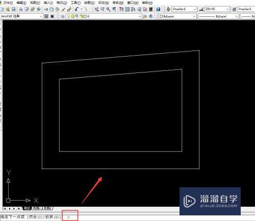Open the QuickCalc calculator icon
255x221 pixels.
click(x=151, y=9)
